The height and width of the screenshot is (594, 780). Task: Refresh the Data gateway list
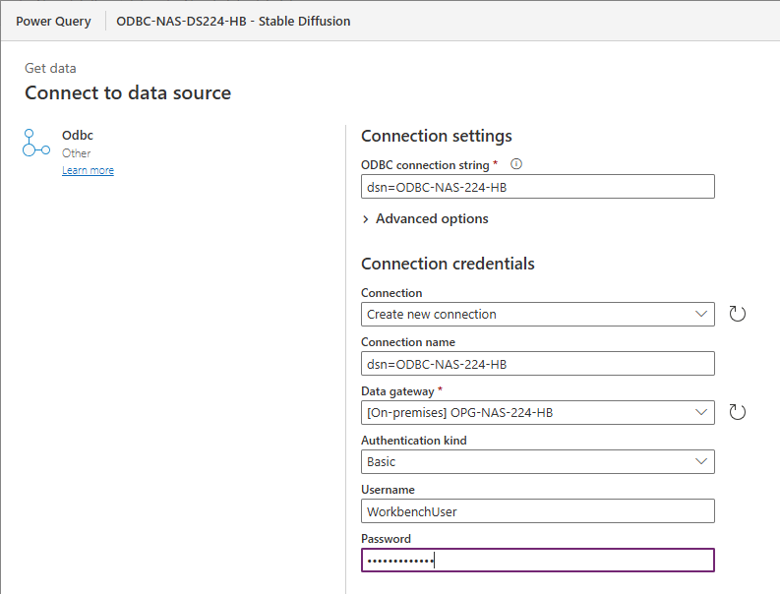pyautogui.click(x=737, y=412)
